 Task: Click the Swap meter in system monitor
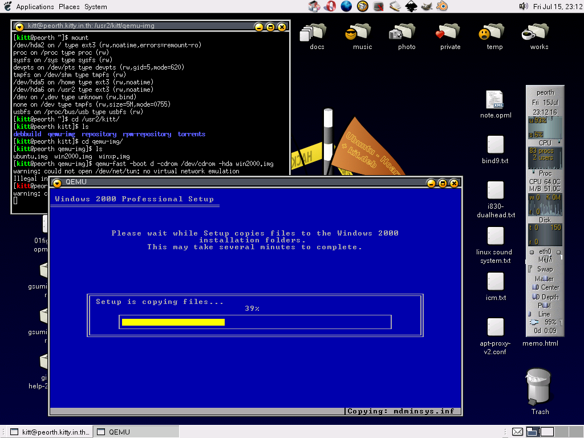click(x=545, y=269)
